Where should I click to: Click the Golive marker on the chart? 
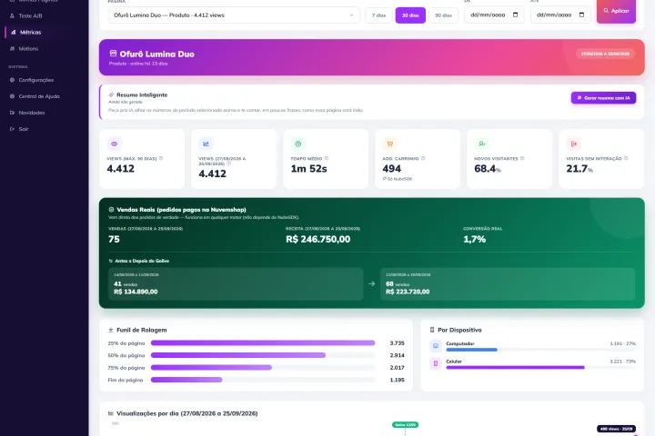405,425
